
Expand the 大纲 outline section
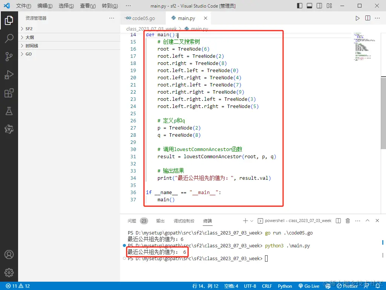69,37
